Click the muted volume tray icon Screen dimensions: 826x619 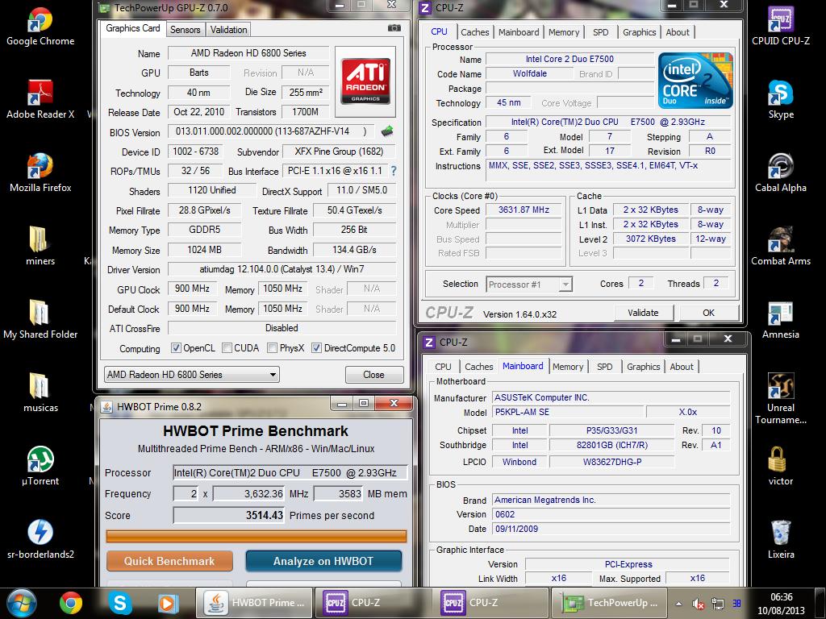click(699, 604)
